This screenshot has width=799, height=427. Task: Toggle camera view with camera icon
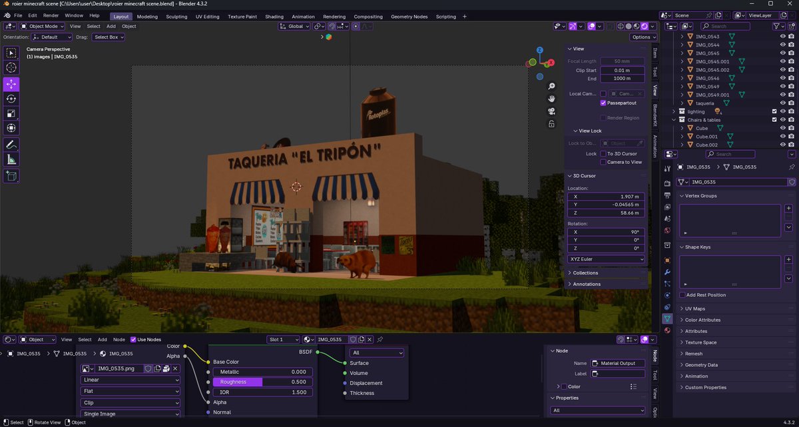pos(552,111)
